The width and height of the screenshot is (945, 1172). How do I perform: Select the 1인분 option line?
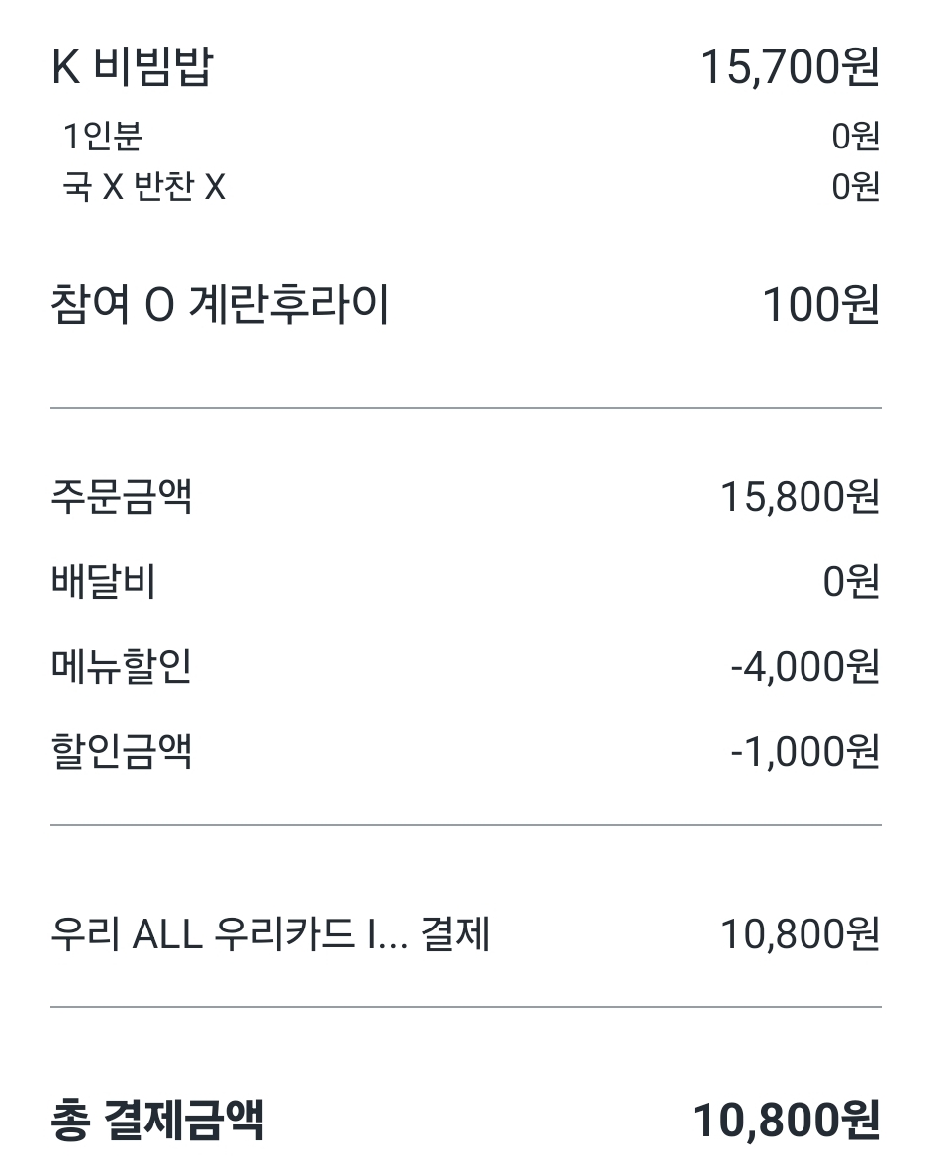[x=103, y=137]
